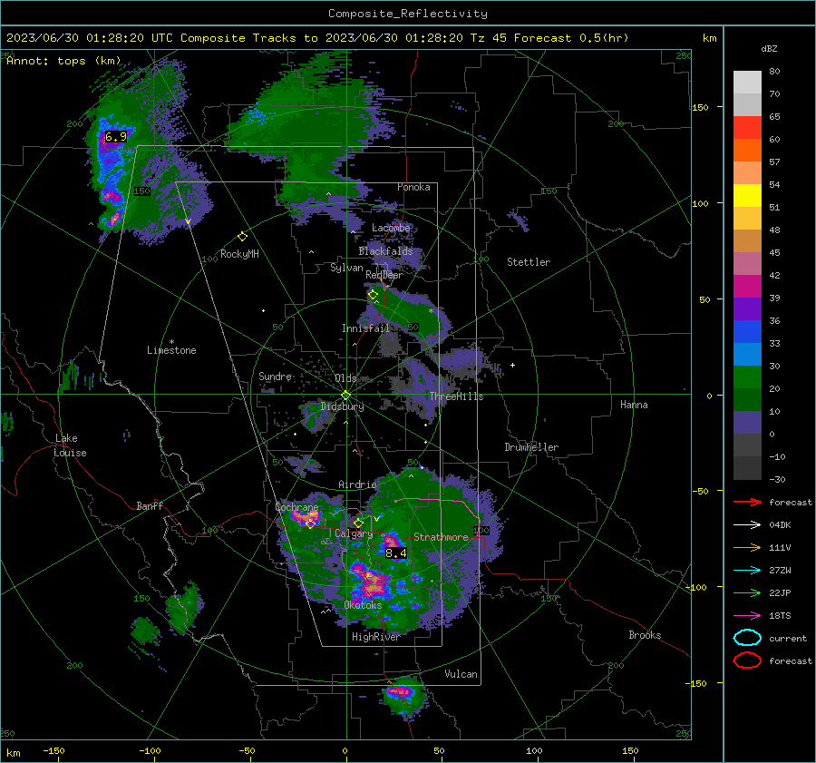Click the Cochrane town label
This screenshot has width=816, height=763.
point(296,507)
